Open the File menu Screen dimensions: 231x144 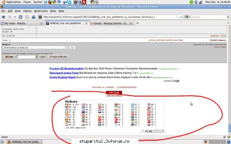3,11
